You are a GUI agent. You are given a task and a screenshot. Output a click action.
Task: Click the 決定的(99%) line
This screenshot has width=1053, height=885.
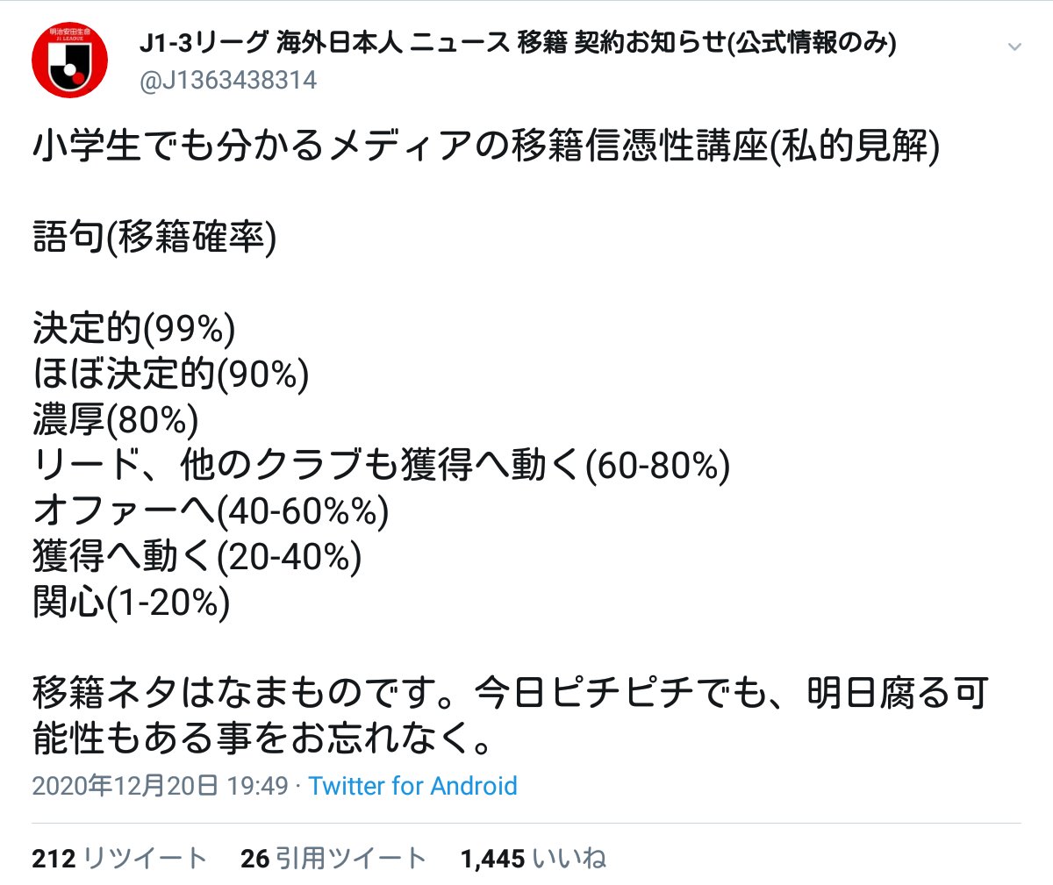pos(134,329)
